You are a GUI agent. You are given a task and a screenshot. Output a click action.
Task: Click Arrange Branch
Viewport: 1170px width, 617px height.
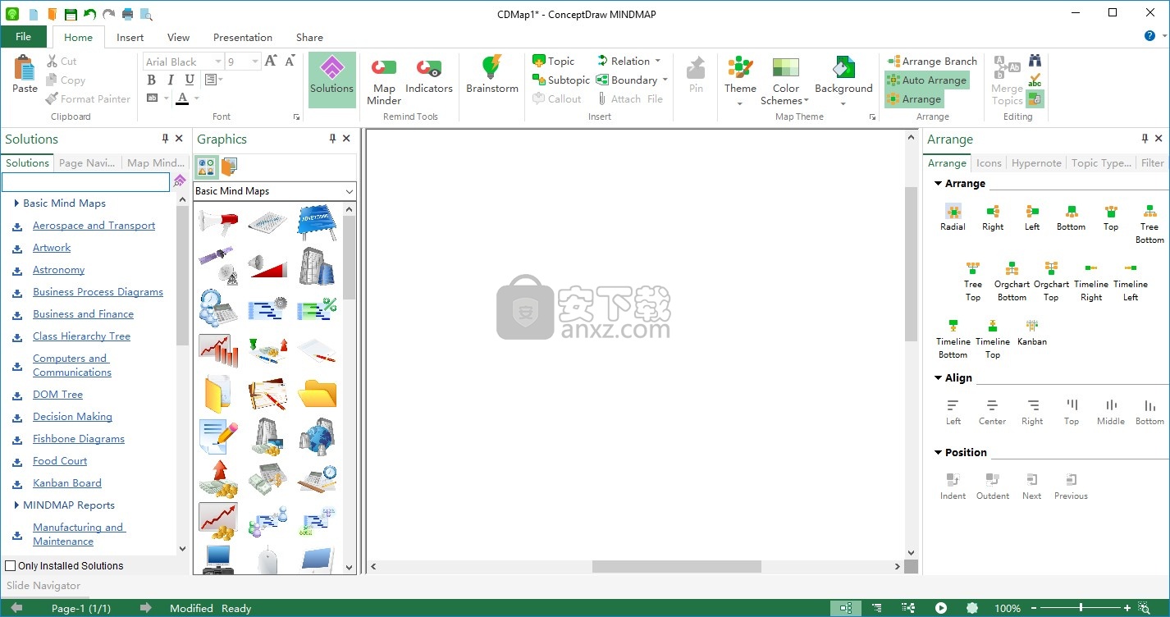coord(932,61)
